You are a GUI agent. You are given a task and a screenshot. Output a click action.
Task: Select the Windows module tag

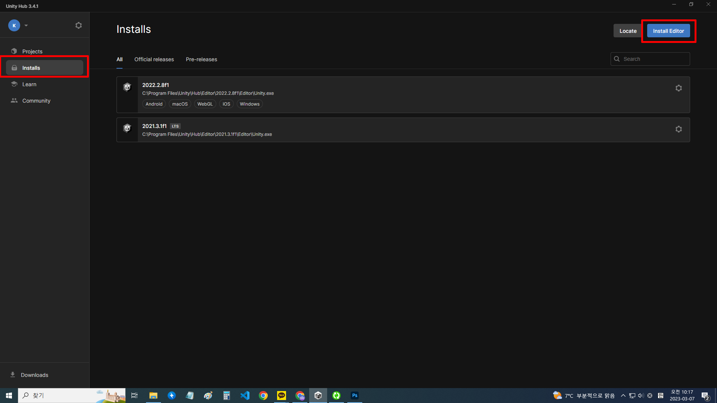coord(249,104)
